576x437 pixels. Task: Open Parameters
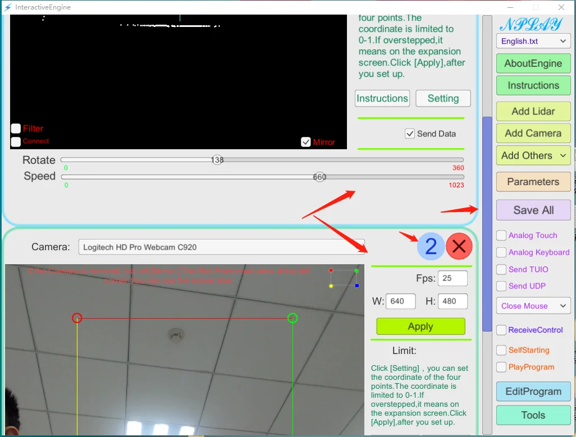point(533,182)
